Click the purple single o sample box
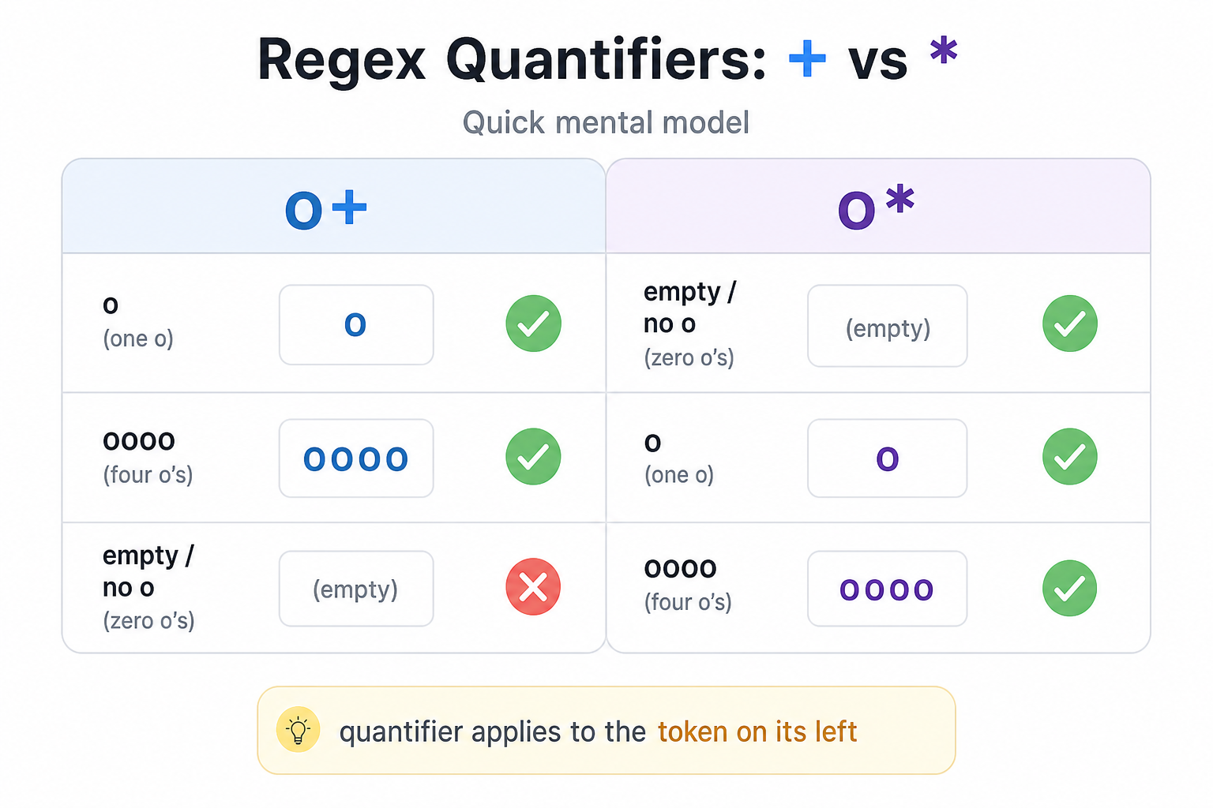1213x808 pixels. coord(888,458)
